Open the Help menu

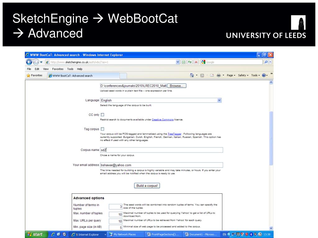tap(80, 69)
